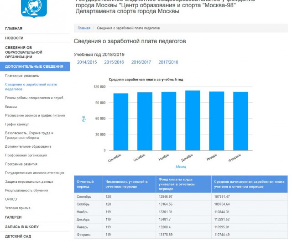Click the school globe logo
Screen dimensions: 292x241
pyautogui.click(x=34, y=8)
